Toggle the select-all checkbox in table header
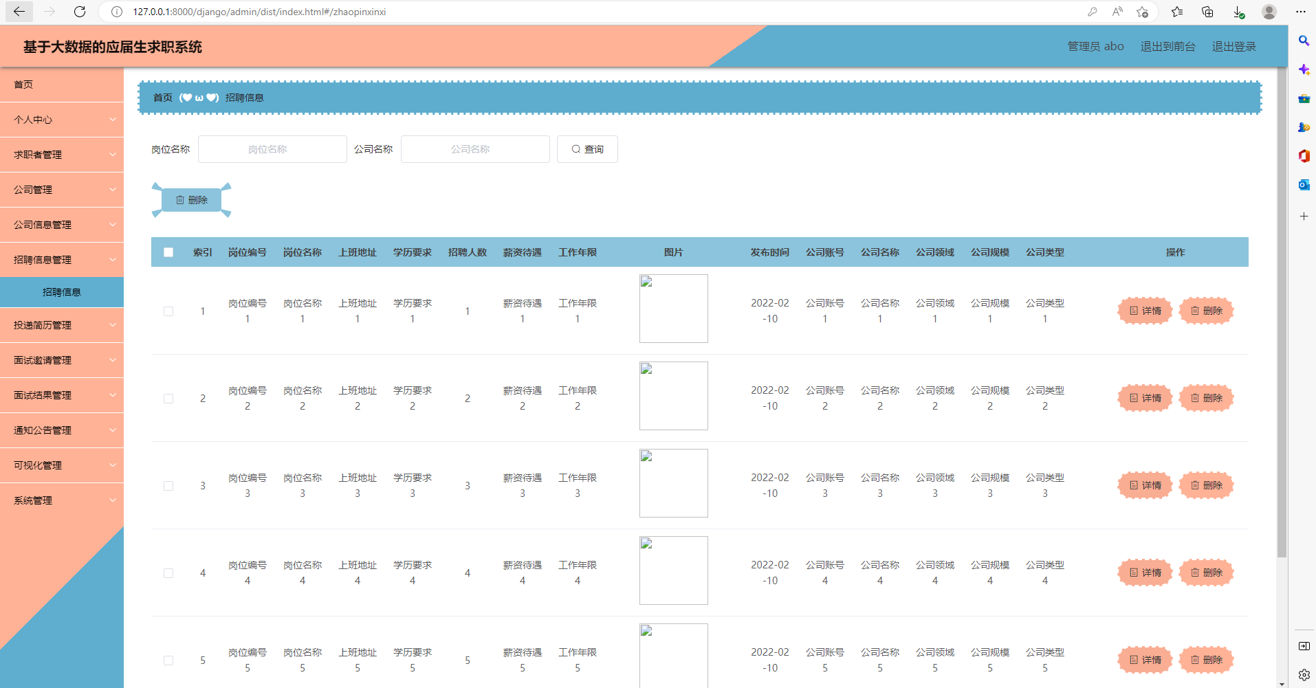 coord(168,252)
